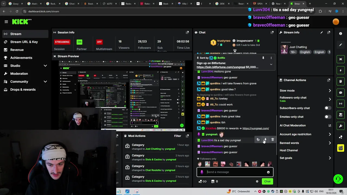Insert the first quick emote
This screenshot has width=347, height=195.
coord(200,164)
